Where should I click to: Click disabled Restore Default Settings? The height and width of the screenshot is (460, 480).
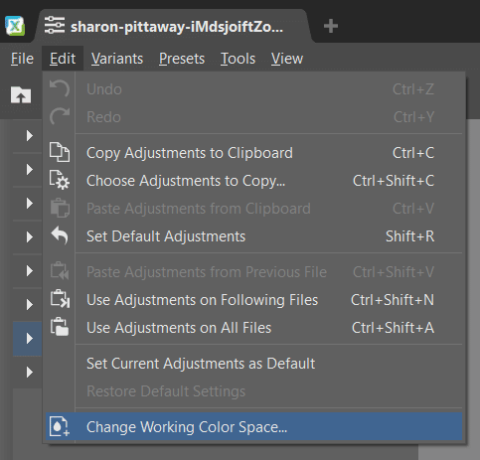click(x=254, y=391)
